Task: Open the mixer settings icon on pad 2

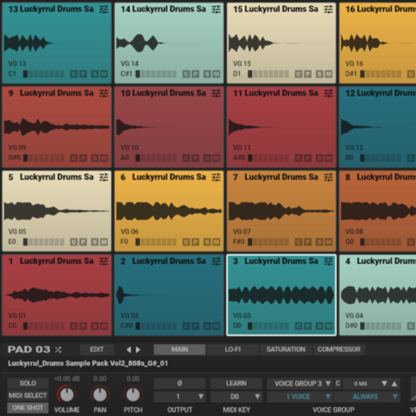Action: [216, 261]
